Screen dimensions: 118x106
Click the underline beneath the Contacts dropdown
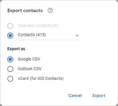click(x=49, y=40)
